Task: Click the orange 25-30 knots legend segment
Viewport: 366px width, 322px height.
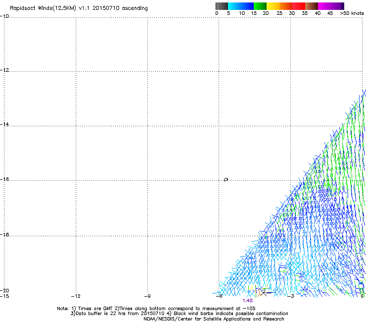Action: click(x=286, y=6)
